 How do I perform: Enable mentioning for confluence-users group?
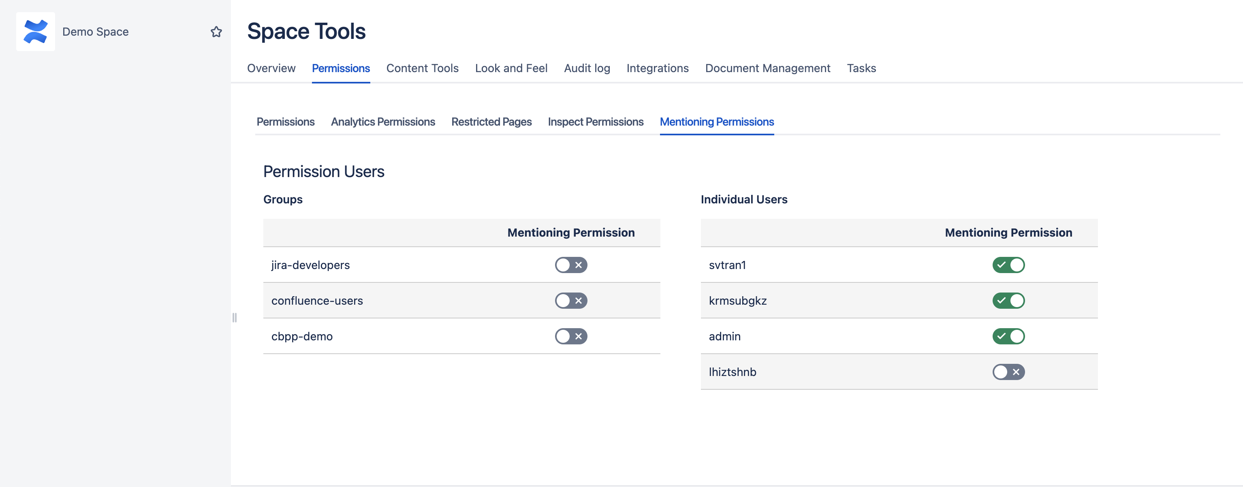coord(570,301)
